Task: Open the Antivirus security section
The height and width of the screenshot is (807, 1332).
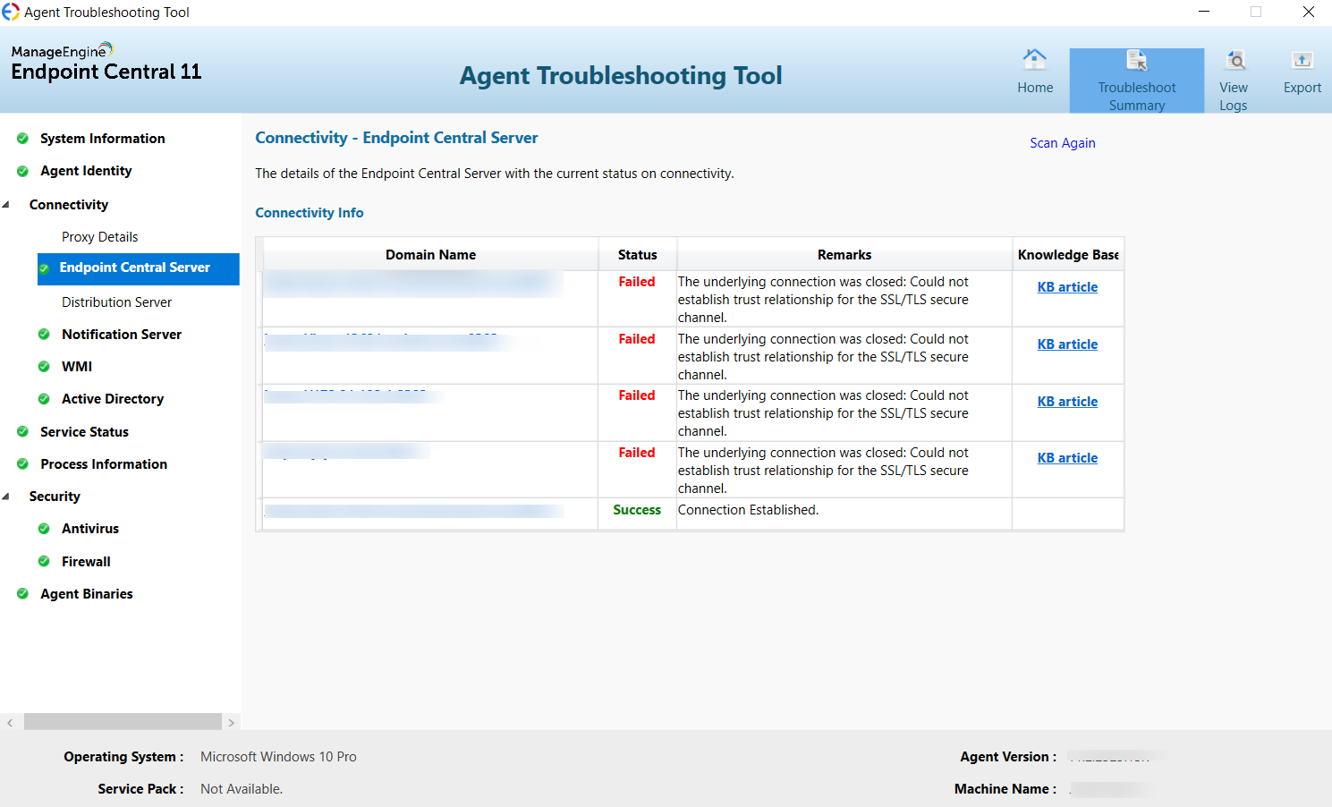Action: 90,529
